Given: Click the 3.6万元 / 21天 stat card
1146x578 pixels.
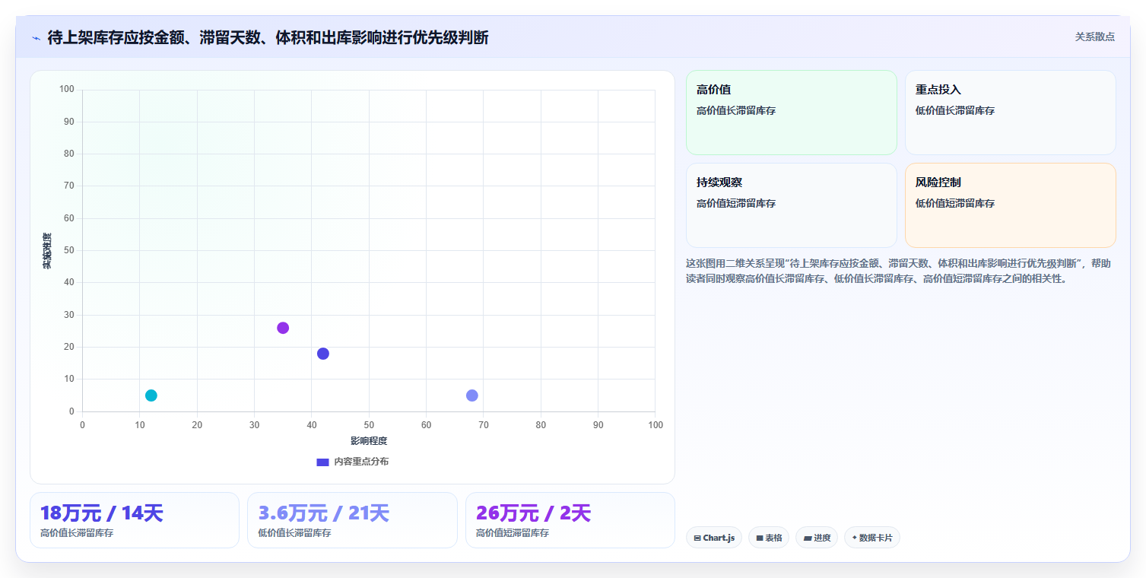Looking at the screenshot, I should click(x=352, y=520).
